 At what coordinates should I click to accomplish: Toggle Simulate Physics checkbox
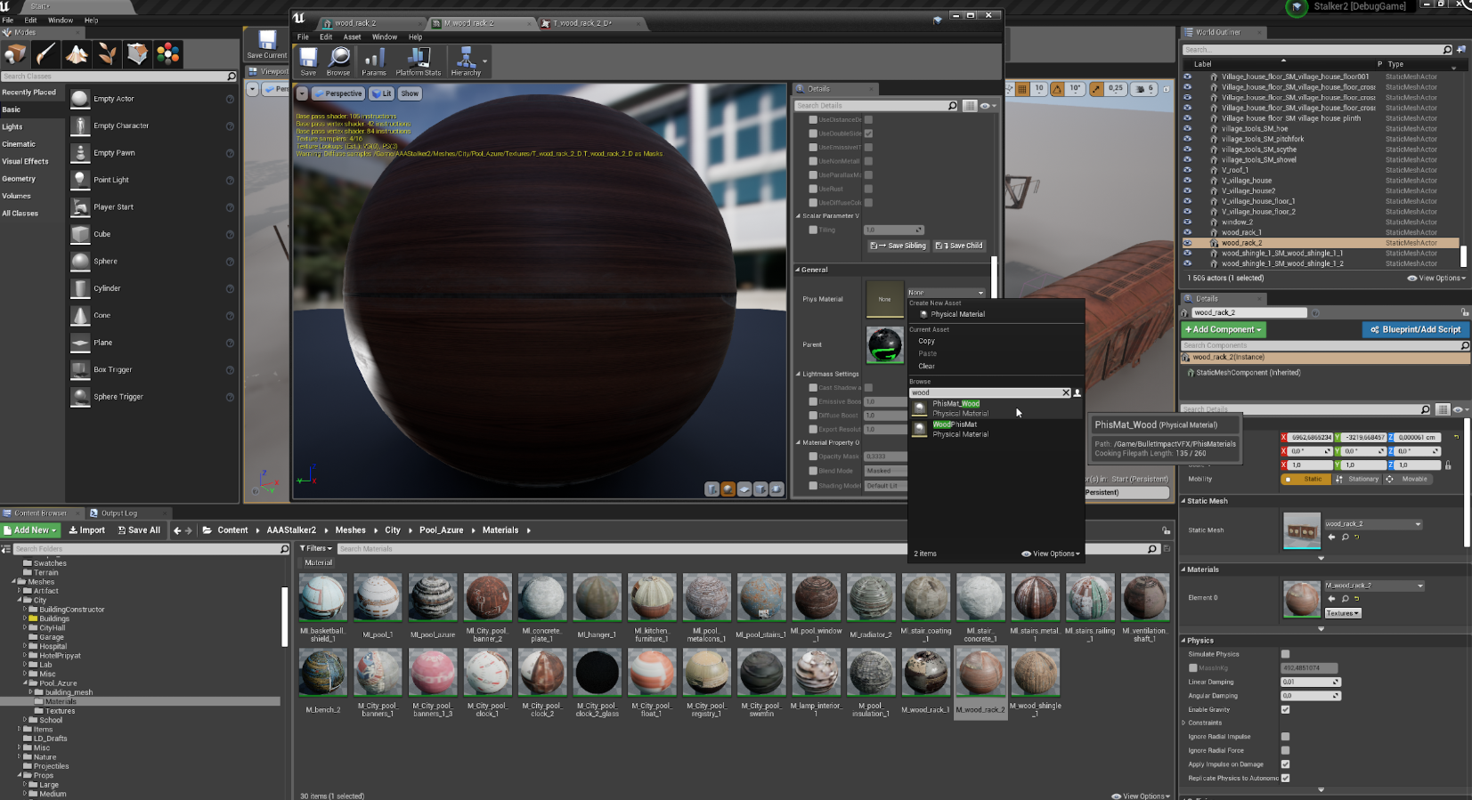pyautogui.click(x=1285, y=654)
